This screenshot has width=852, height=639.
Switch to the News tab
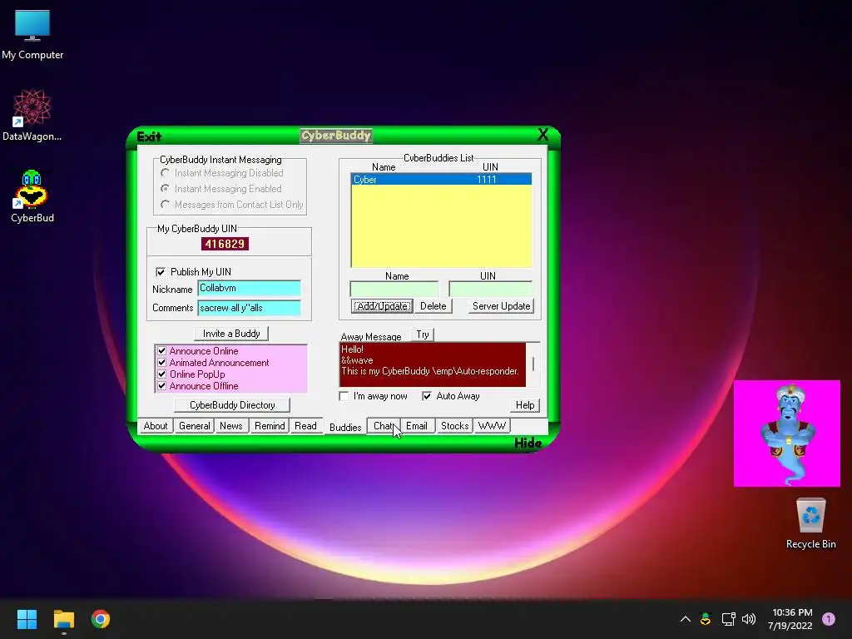[231, 426]
